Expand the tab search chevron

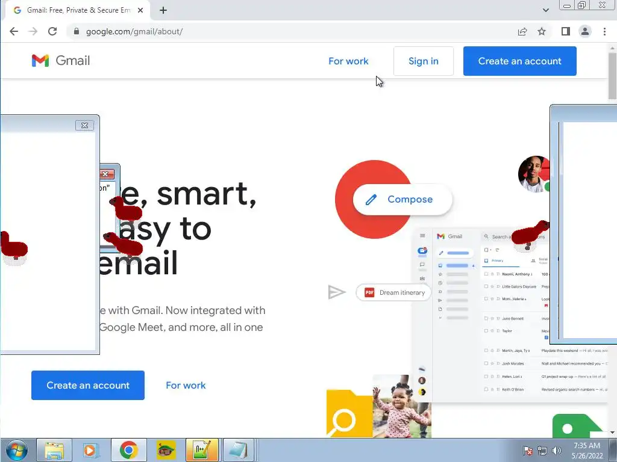click(546, 10)
